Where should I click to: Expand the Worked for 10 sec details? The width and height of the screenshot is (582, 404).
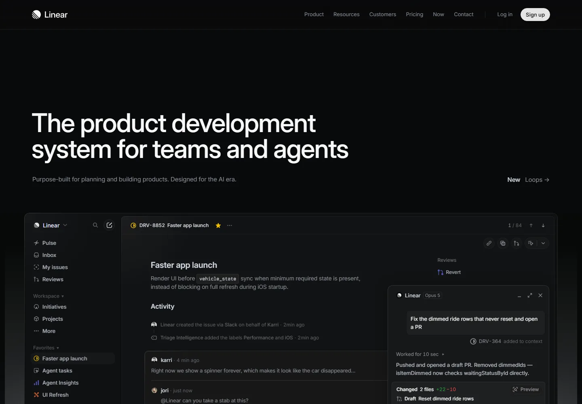(420, 354)
